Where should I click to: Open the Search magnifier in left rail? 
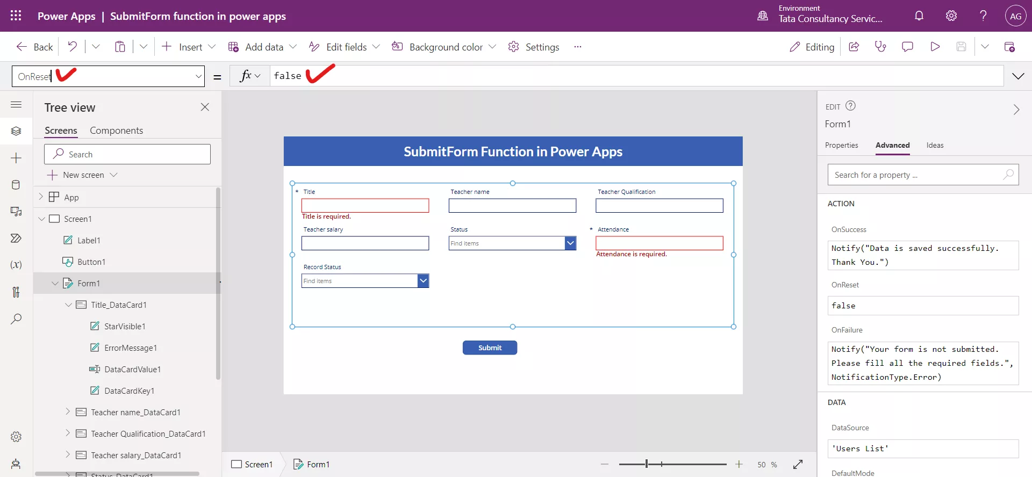tap(16, 319)
